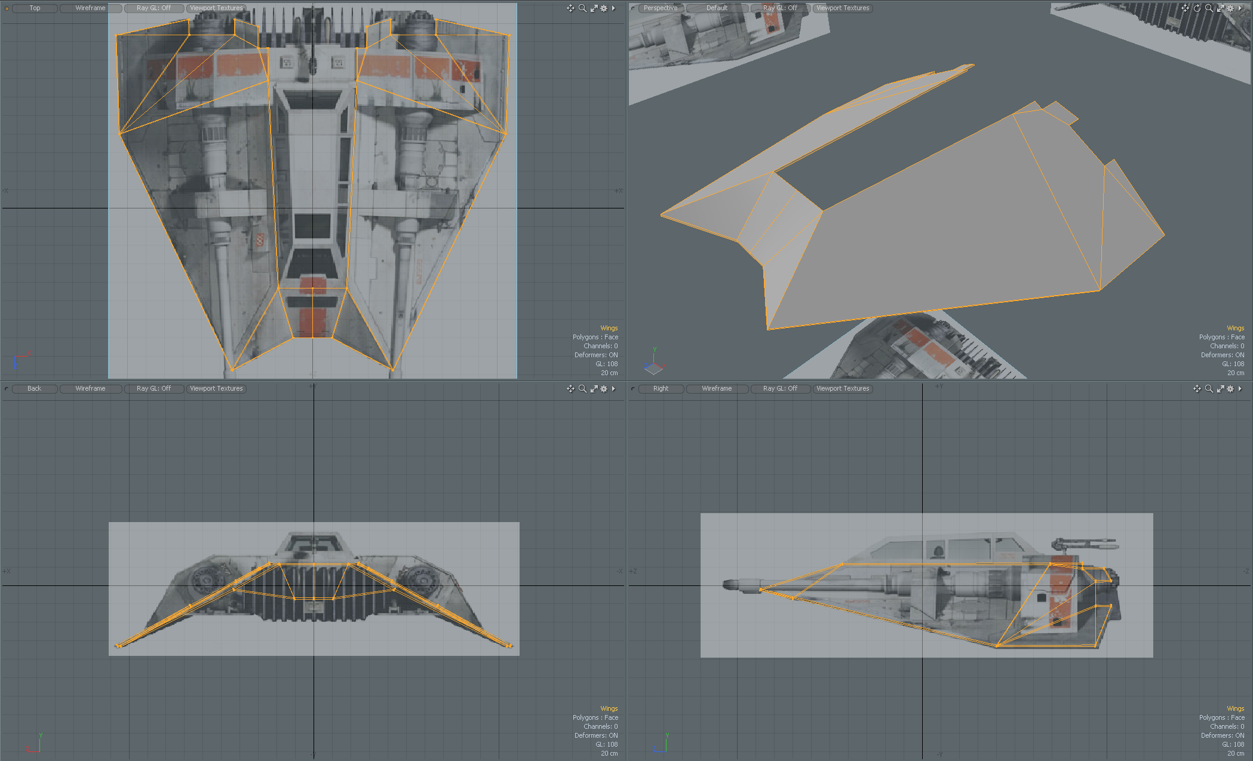Click the pan view icon in Right viewport
The width and height of the screenshot is (1253, 761).
(1197, 388)
